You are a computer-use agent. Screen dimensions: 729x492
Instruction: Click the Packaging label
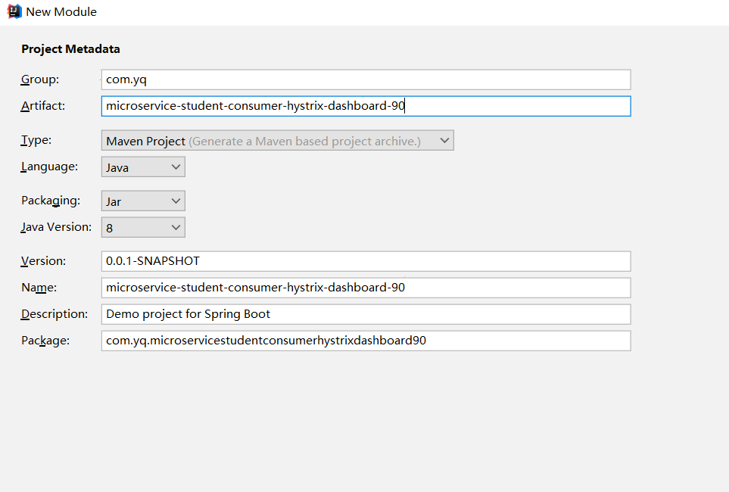point(51,201)
